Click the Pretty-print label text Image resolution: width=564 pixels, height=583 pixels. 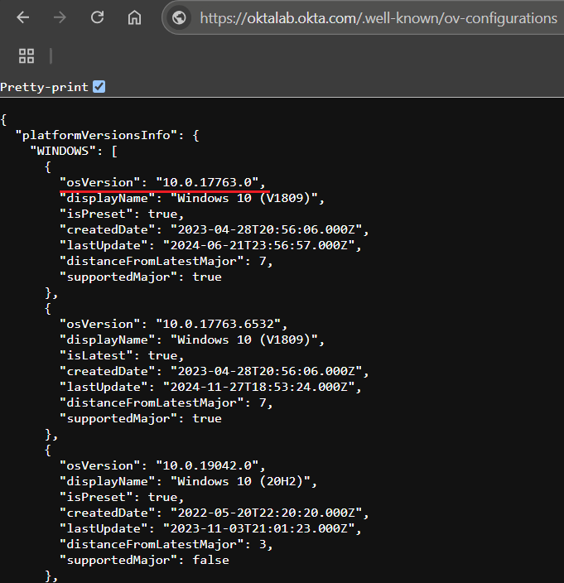point(44,87)
